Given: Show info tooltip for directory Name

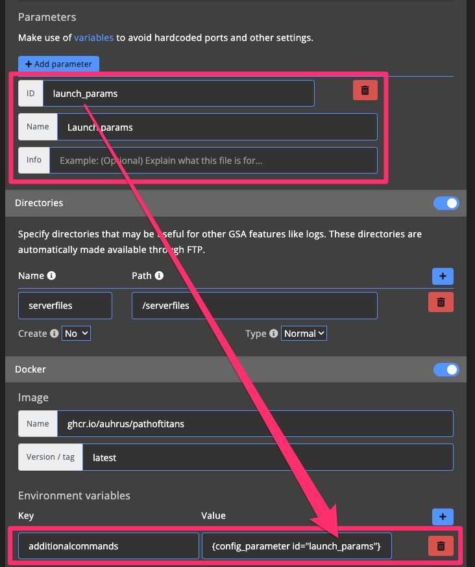Looking at the screenshot, I should pos(52,276).
